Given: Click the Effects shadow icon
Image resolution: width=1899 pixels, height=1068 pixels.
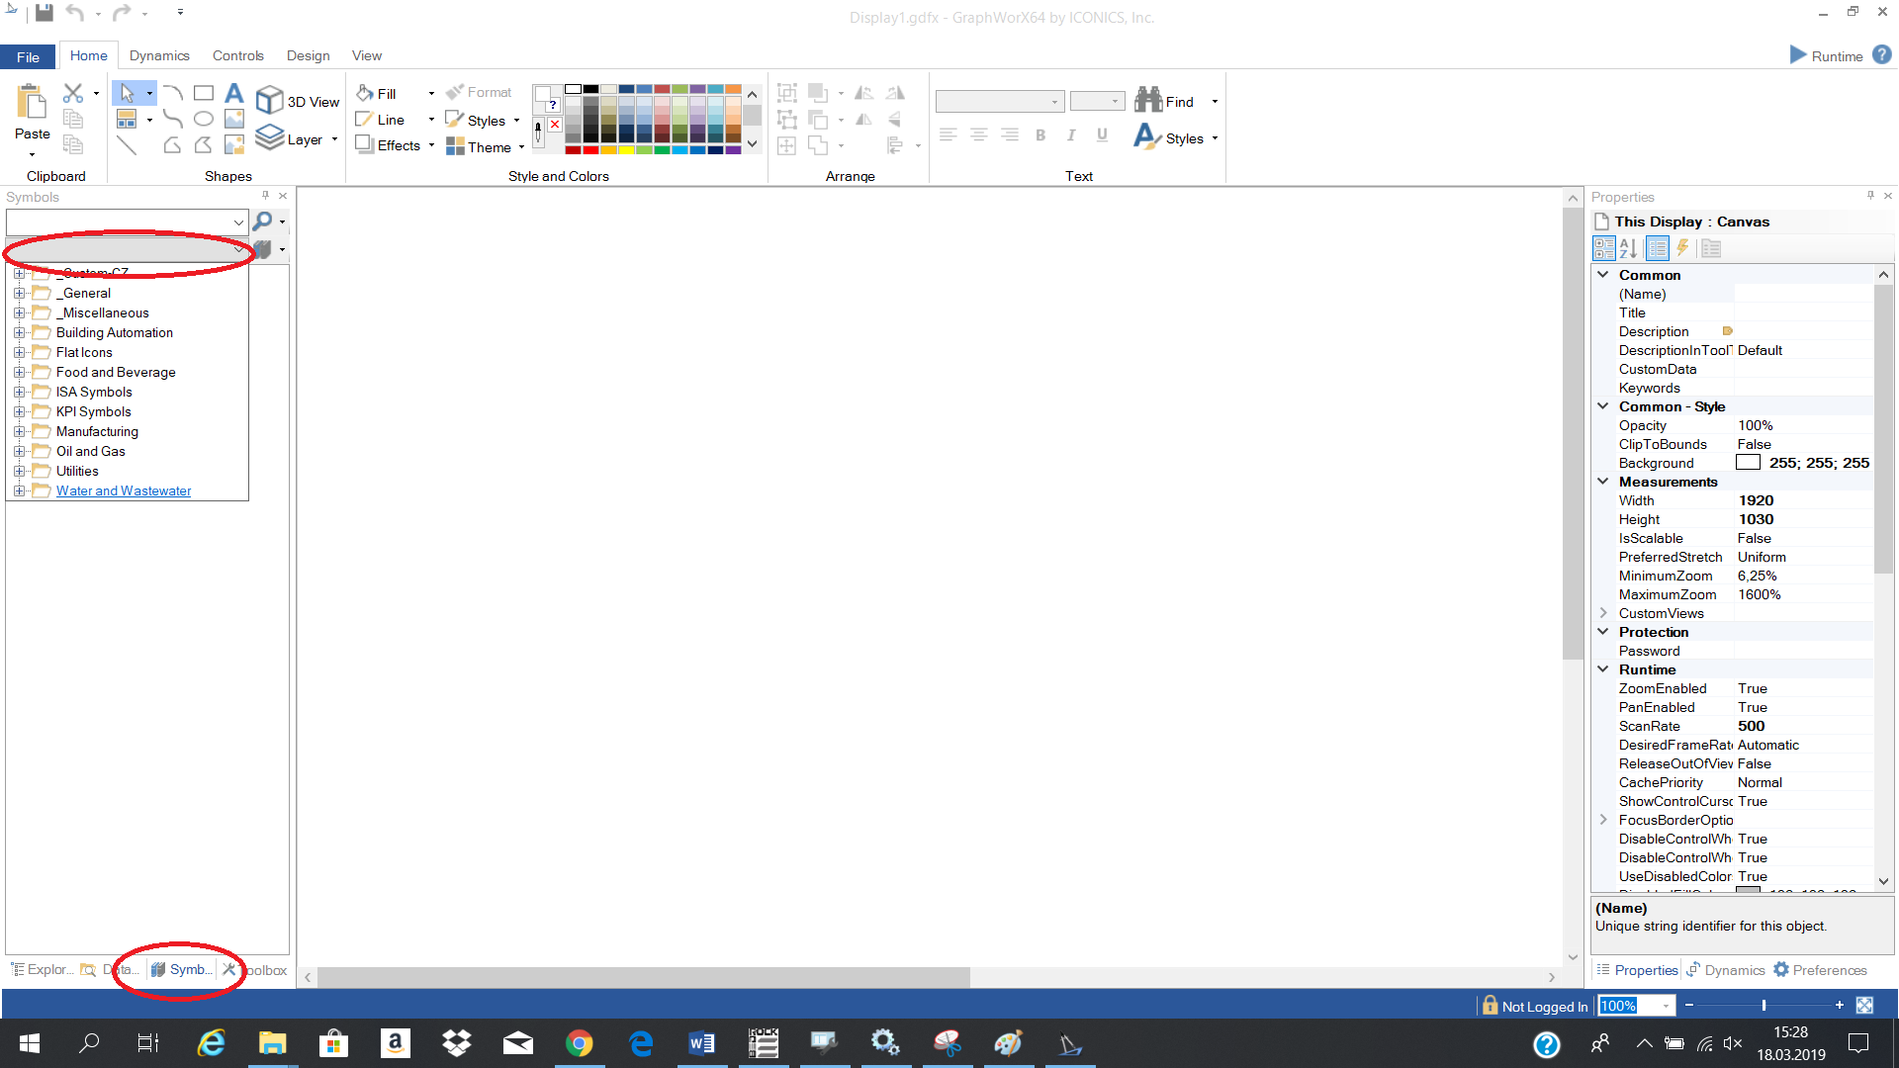Looking at the screenshot, I should tap(364, 144).
